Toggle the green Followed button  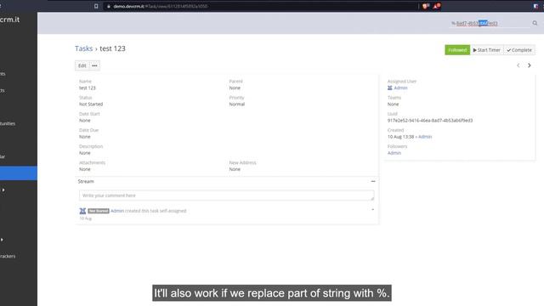pyautogui.click(x=457, y=50)
